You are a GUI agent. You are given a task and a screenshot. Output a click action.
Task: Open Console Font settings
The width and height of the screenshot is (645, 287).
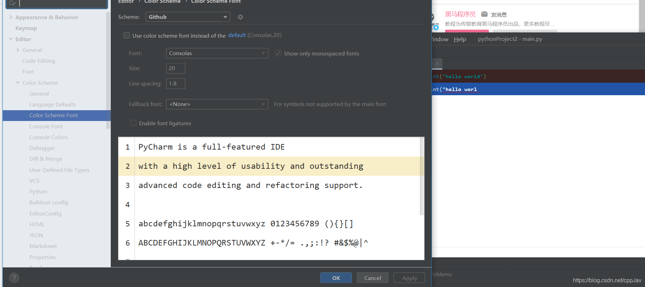pyautogui.click(x=46, y=126)
